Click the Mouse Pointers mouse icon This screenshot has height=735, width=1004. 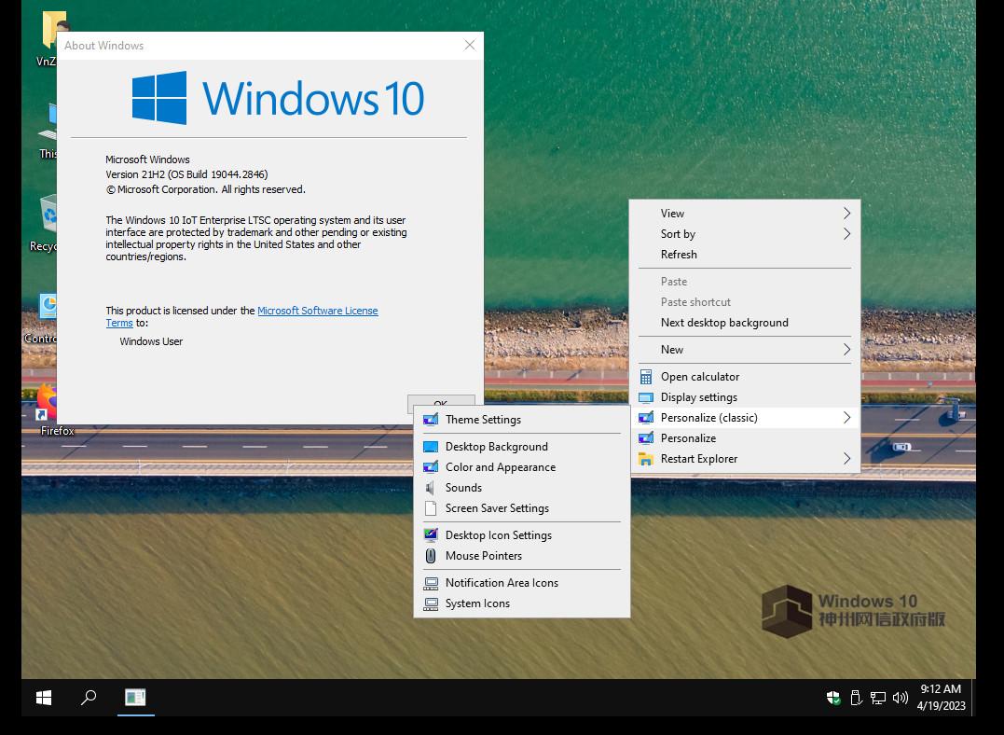431,556
